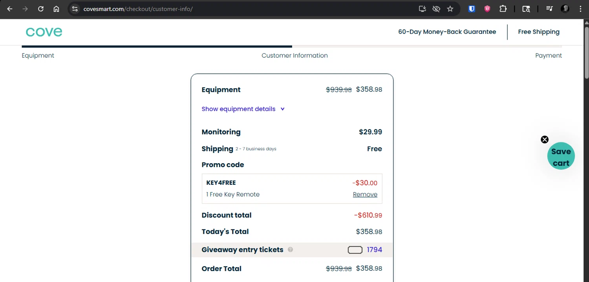Click the Bitwarden extension icon

click(472, 9)
